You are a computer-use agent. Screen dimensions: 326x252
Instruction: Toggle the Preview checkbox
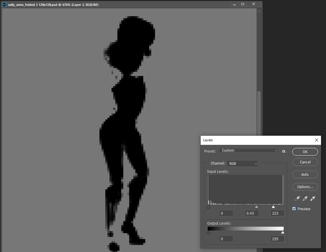pos(294,209)
